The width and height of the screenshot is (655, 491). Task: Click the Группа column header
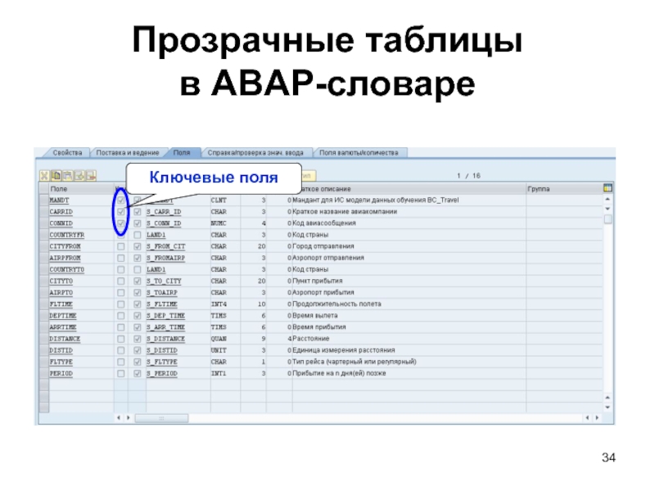pos(539,187)
